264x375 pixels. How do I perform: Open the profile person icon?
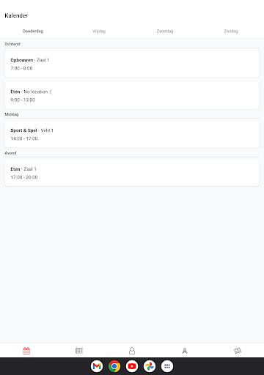click(x=132, y=351)
